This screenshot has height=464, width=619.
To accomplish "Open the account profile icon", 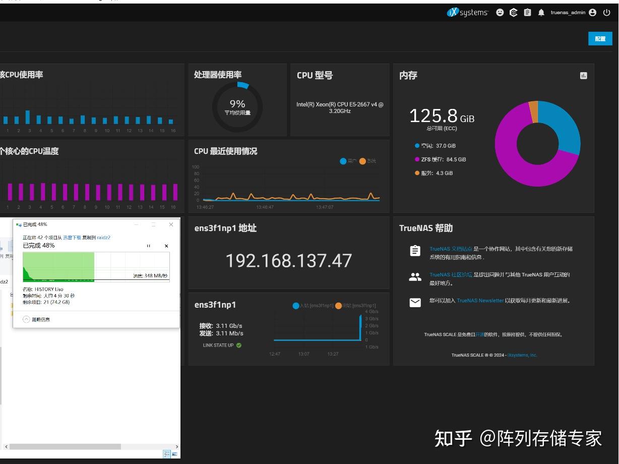I will tap(592, 12).
